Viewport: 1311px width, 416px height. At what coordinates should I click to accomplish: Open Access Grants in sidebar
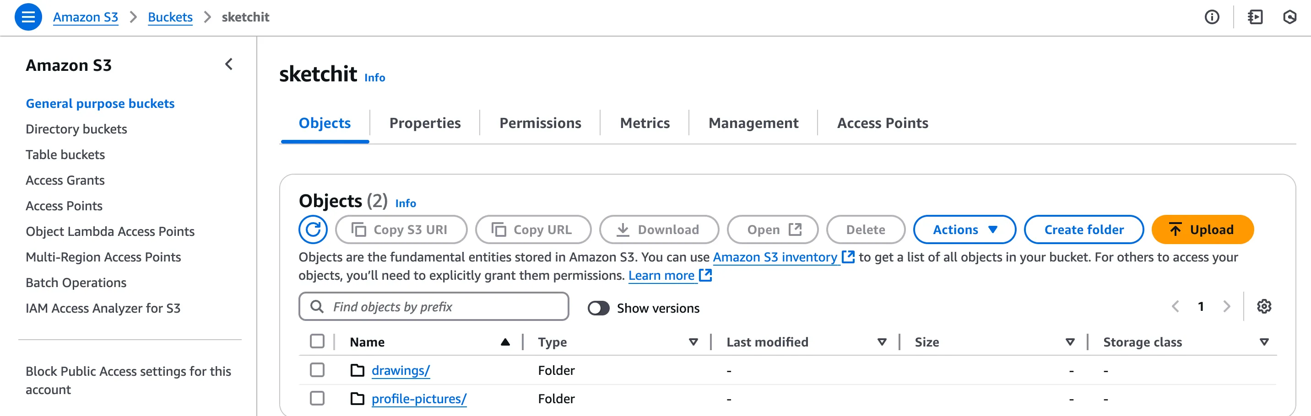65,180
